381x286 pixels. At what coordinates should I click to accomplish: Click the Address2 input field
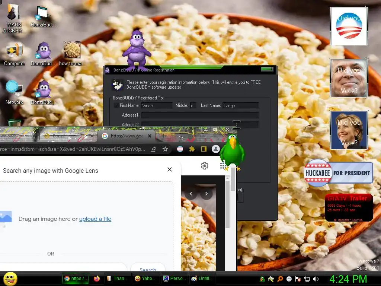[x=200, y=124]
